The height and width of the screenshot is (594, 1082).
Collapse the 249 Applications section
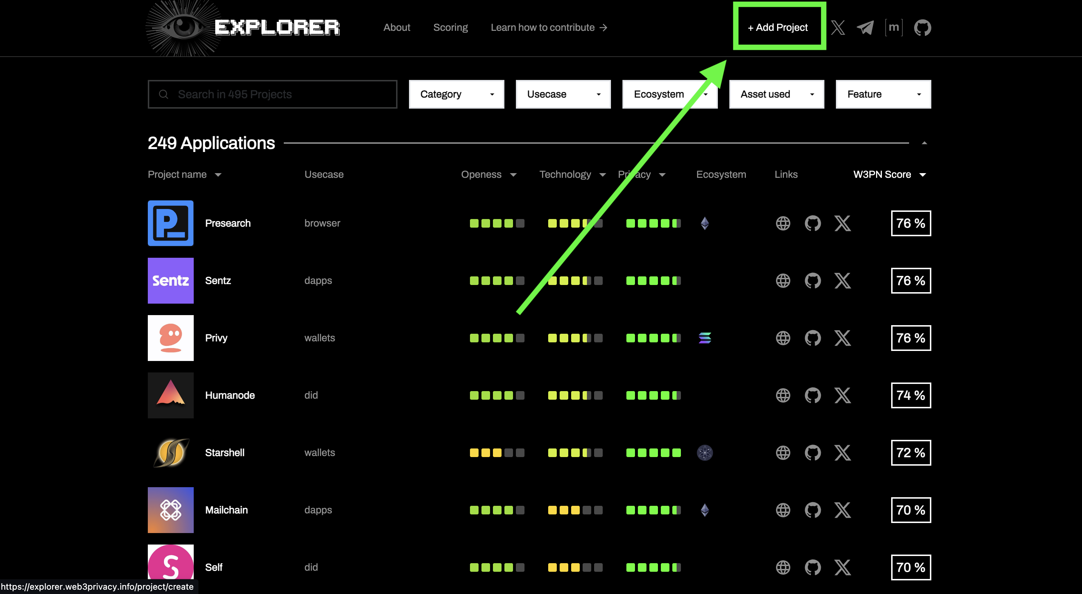click(924, 143)
